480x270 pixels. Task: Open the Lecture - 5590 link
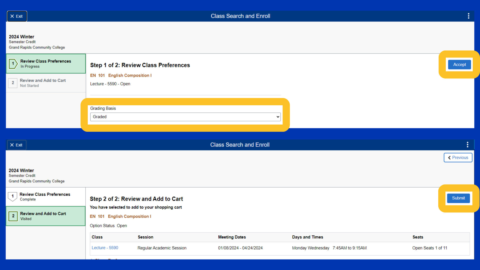(x=105, y=248)
